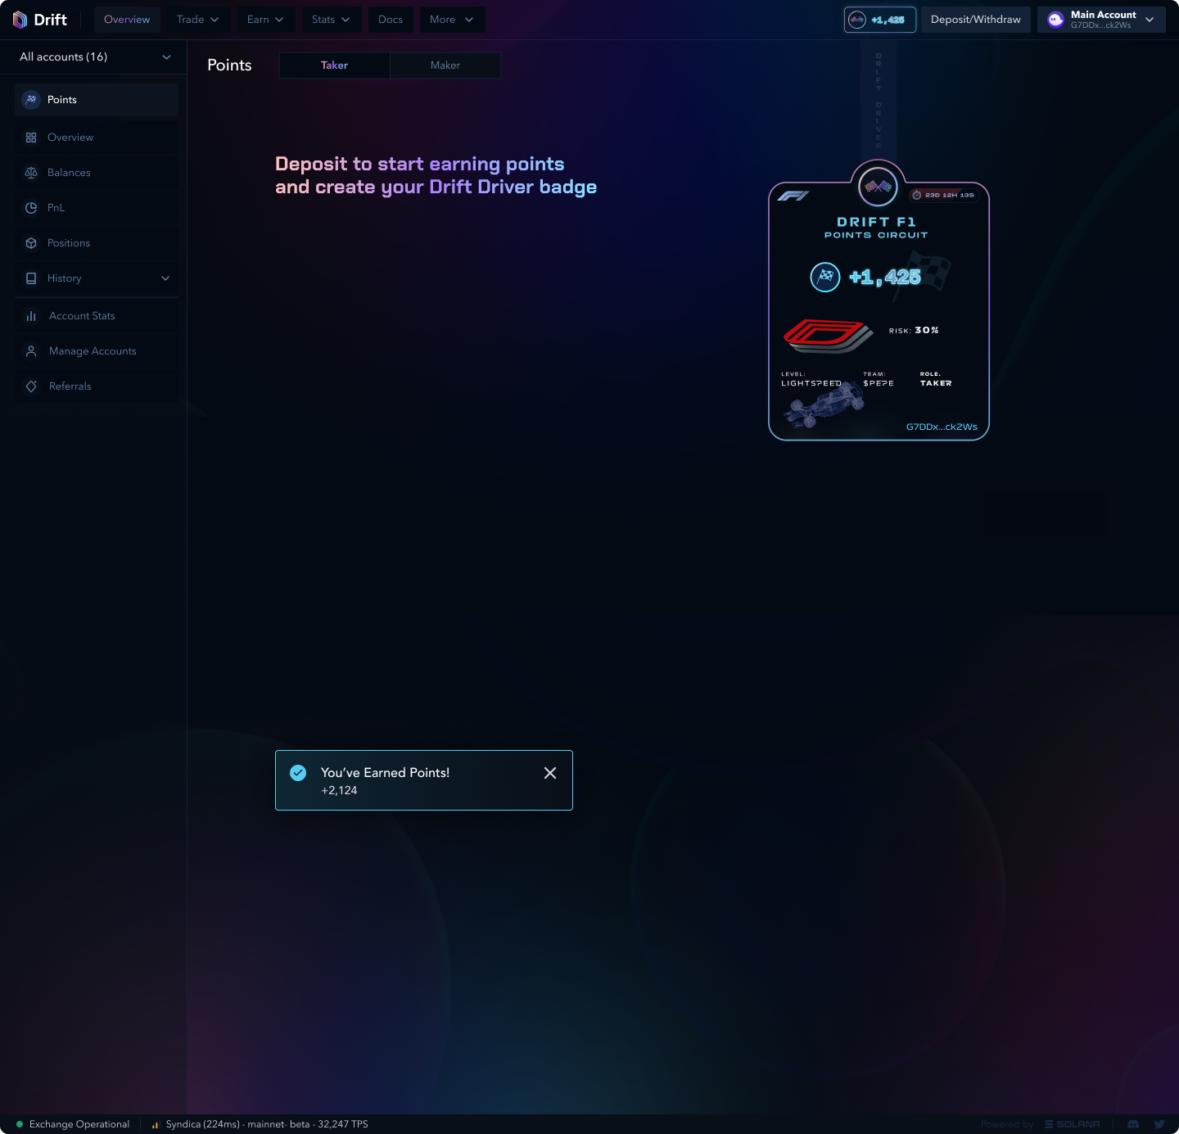Viewport: 1179px width, 1134px height.
Task: Switch to the Taker tab
Action: [x=334, y=66]
